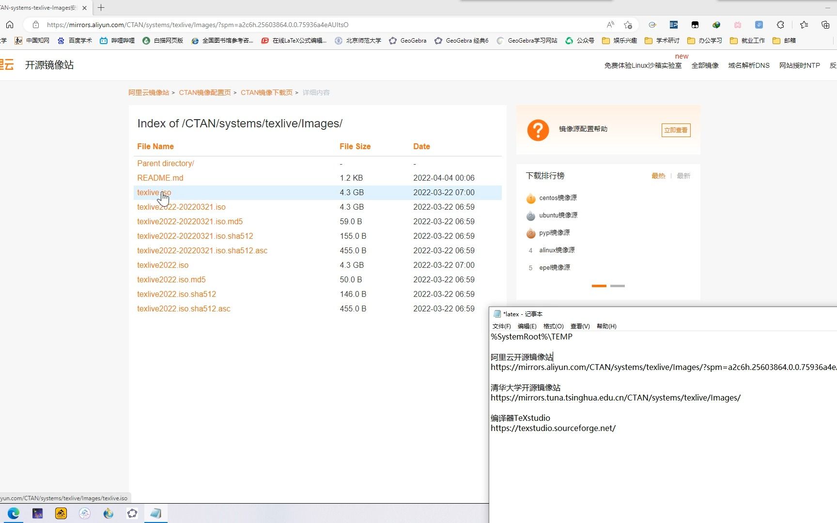Open 全部镜像 in site navigation

click(x=705, y=65)
